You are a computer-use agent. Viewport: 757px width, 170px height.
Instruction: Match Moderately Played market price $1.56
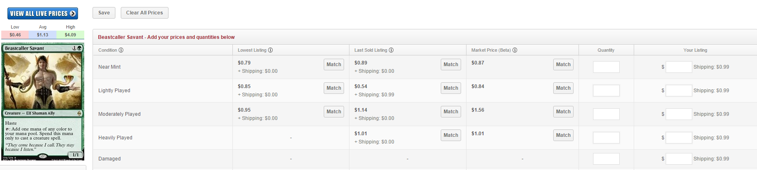click(x=563, y=112)
